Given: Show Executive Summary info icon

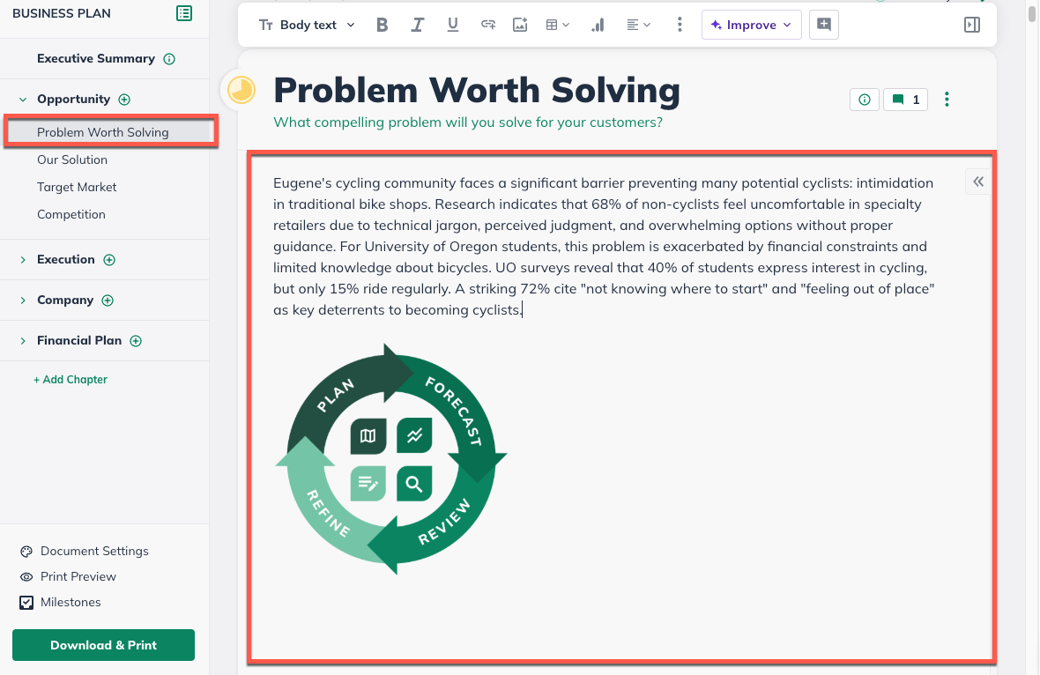Looking at the screenshot, I should click(x=169, y=59).
